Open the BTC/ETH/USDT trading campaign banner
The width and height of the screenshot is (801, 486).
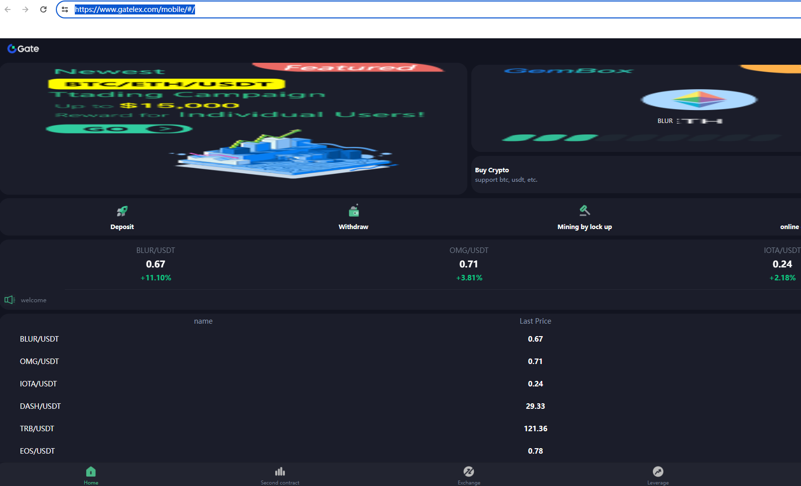pyautogui.click(x=233, y=128)
